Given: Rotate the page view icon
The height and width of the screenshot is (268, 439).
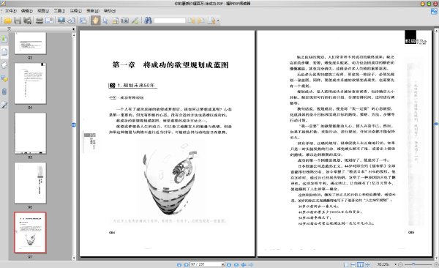Looking at the screenshot, I should pyautogui.click(x=72, y=21).
